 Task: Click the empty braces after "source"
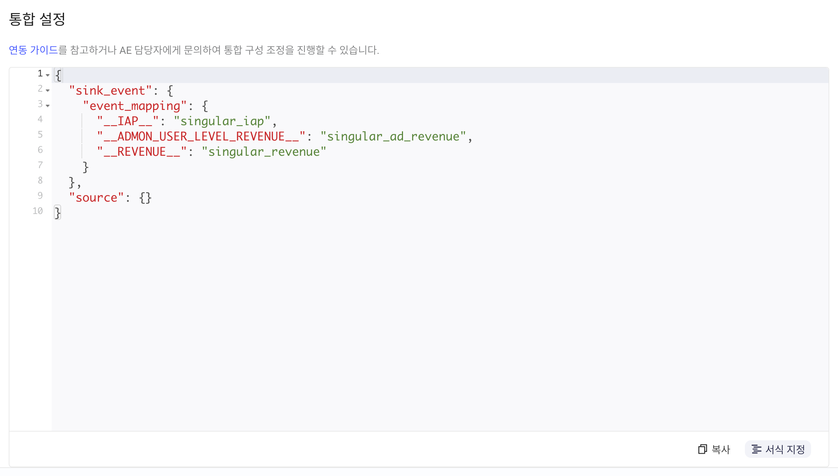coord(145,198)
